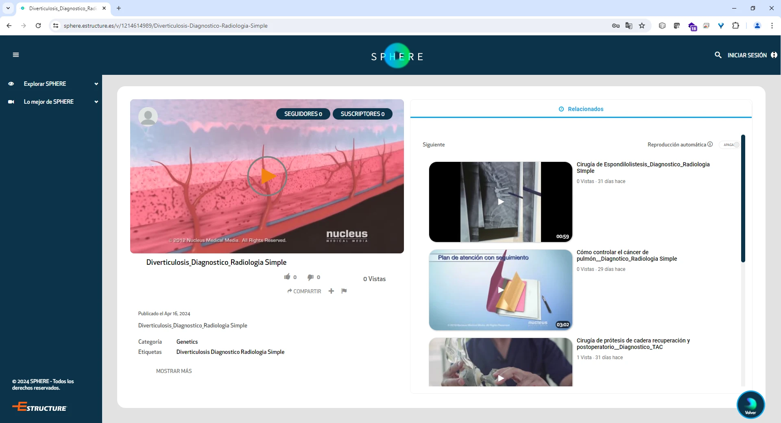Open the hamburger menu in the sidebar
This screenshot has width=781, height=423.
point(16,55)
